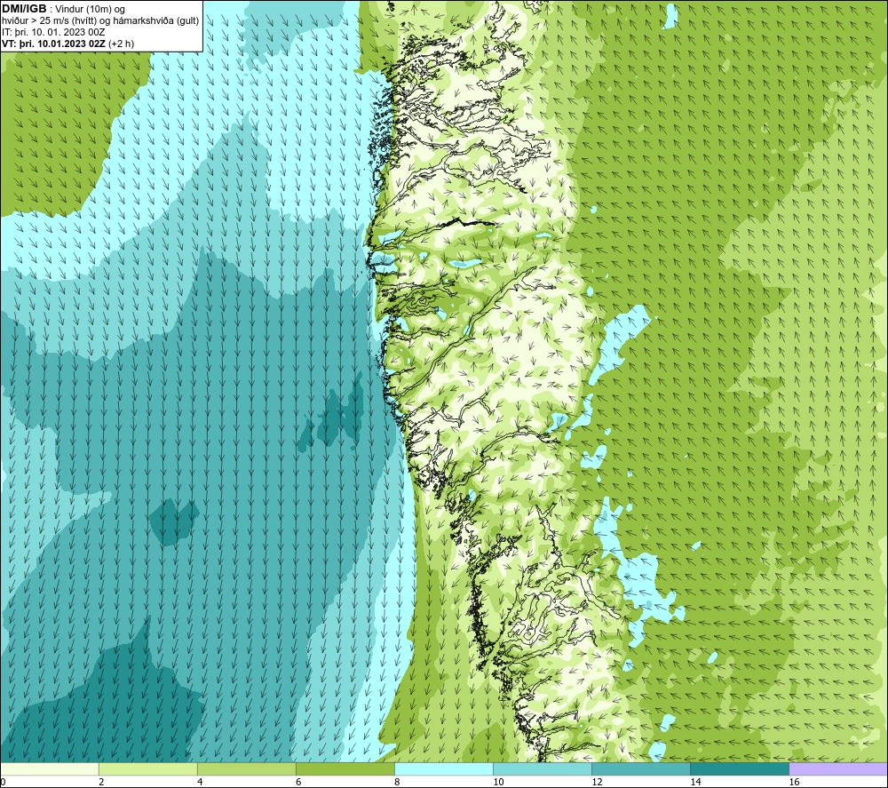Screen dimensions: 888x788
Task: Click the legend scale label '2'
Action: coord(101,782)
